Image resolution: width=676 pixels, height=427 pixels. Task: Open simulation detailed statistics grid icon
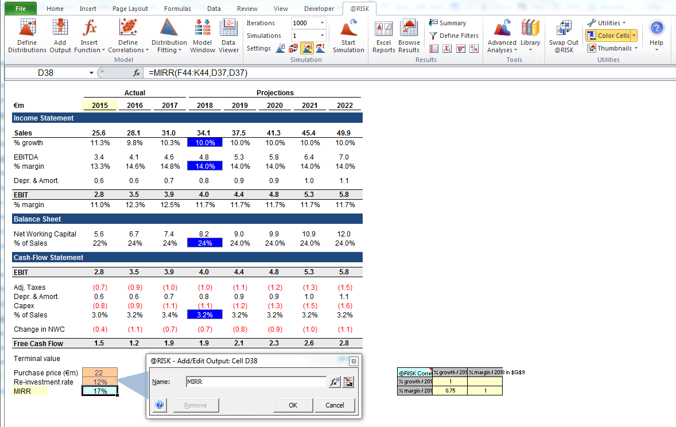point(434,48)
